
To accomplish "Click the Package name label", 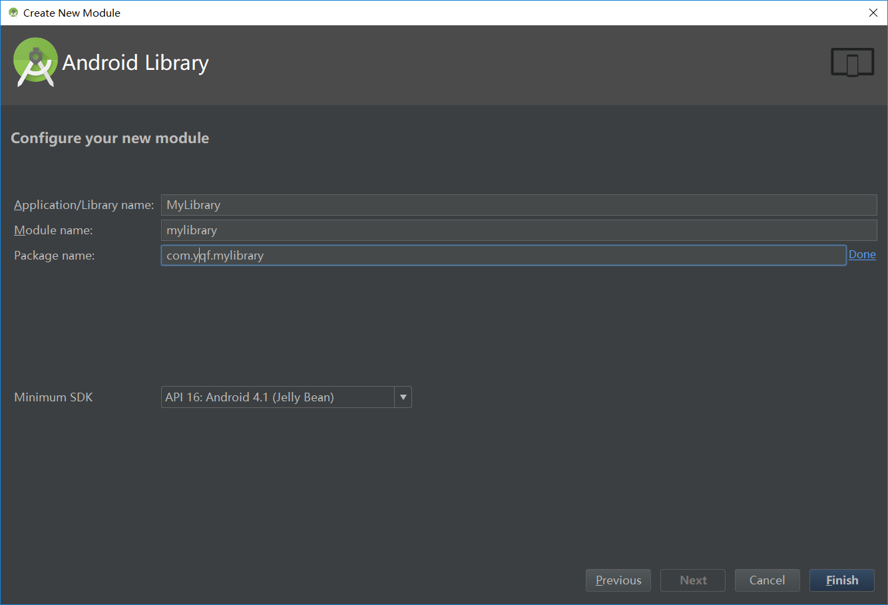I will coord(55,256).
